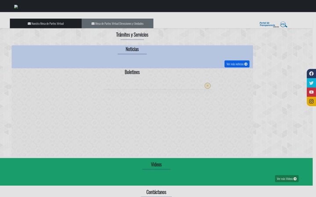Click the broken logo image in header
Viewport: 316px width, 197px height.
16,7
